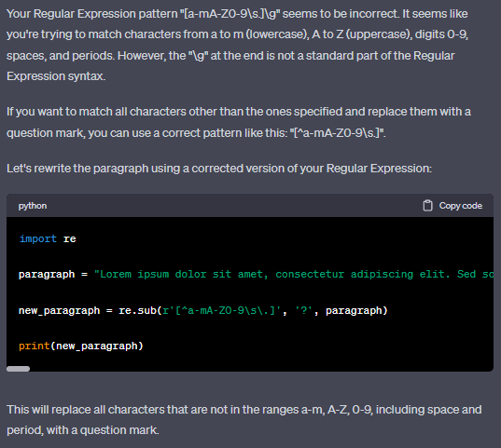
Task: Click 'period, with a question mark.' text
Action: coord(83,430)
